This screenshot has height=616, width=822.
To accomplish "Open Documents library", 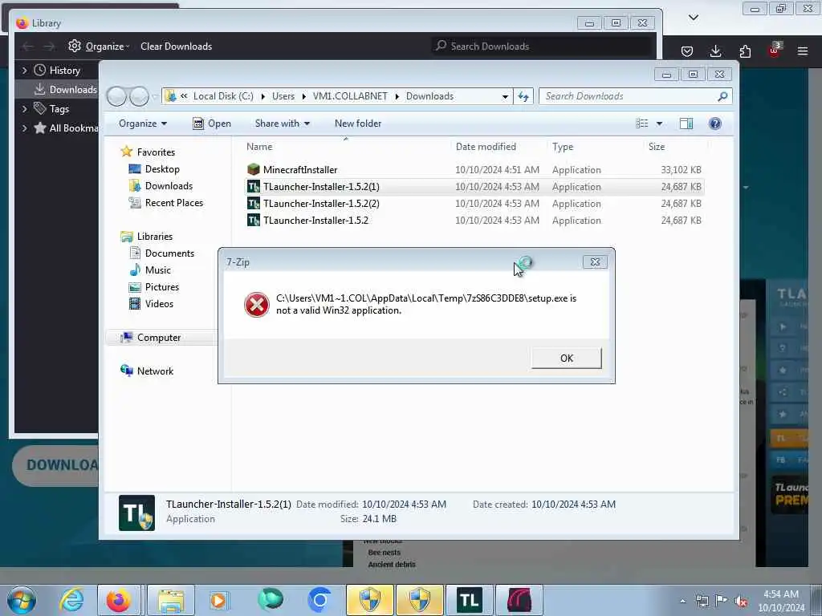I will point(169,253).
